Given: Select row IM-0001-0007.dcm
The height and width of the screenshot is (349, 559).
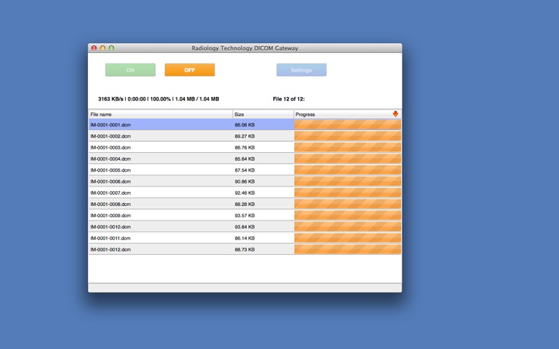Looking at the screenshot, I should (x=245, y=193).
